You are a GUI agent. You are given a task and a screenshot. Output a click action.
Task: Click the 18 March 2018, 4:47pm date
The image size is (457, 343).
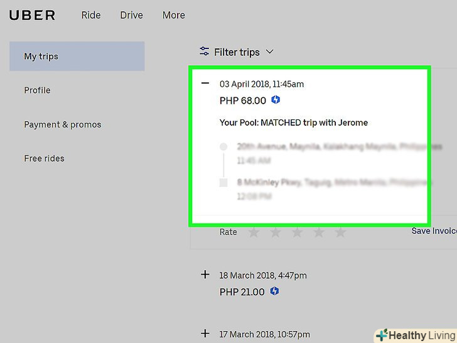pyautogui.click(x=263, y=276)
